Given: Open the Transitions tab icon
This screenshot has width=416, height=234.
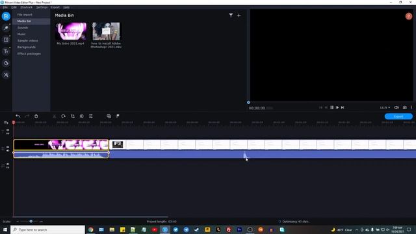Looking at the screenshot, I should (x=6, y=40).
